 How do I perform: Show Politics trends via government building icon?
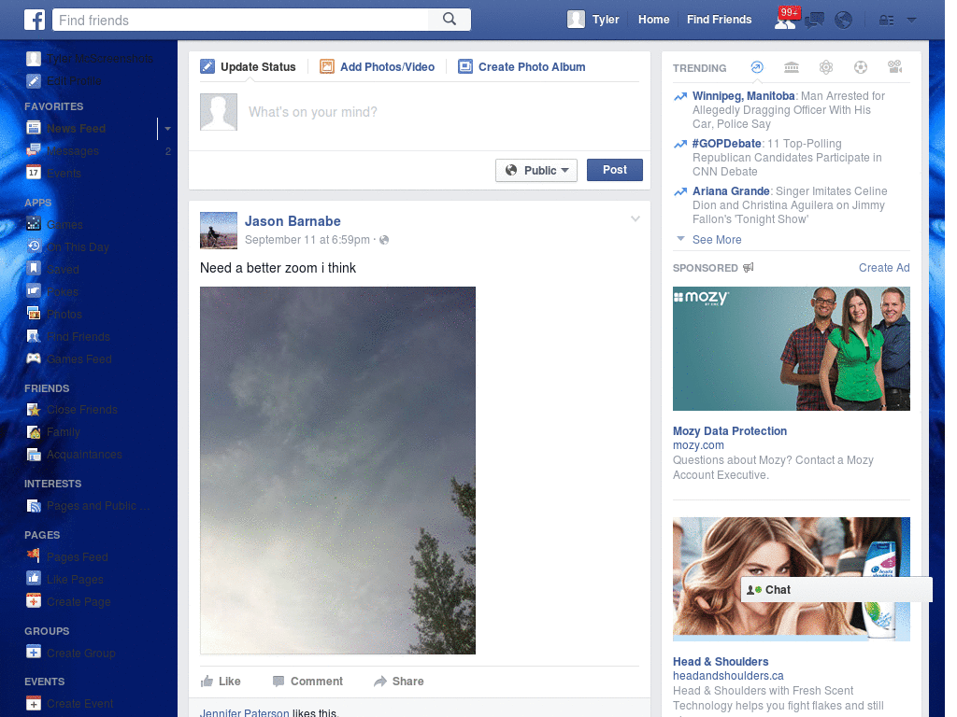pyautogui.click(x=792, y=67)
